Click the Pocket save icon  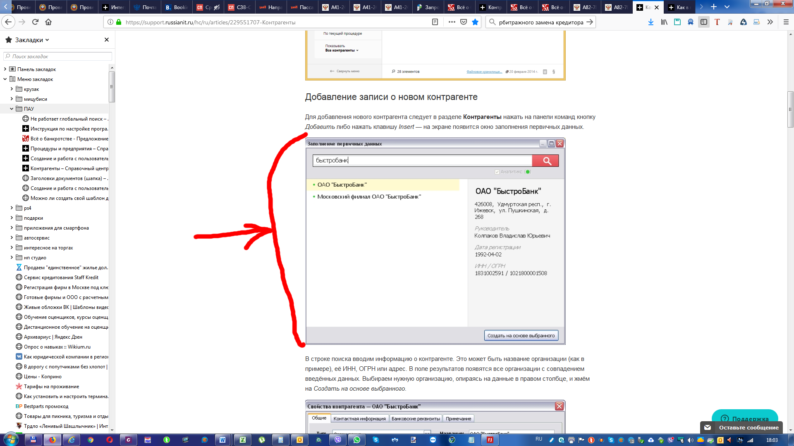[464, 22]
